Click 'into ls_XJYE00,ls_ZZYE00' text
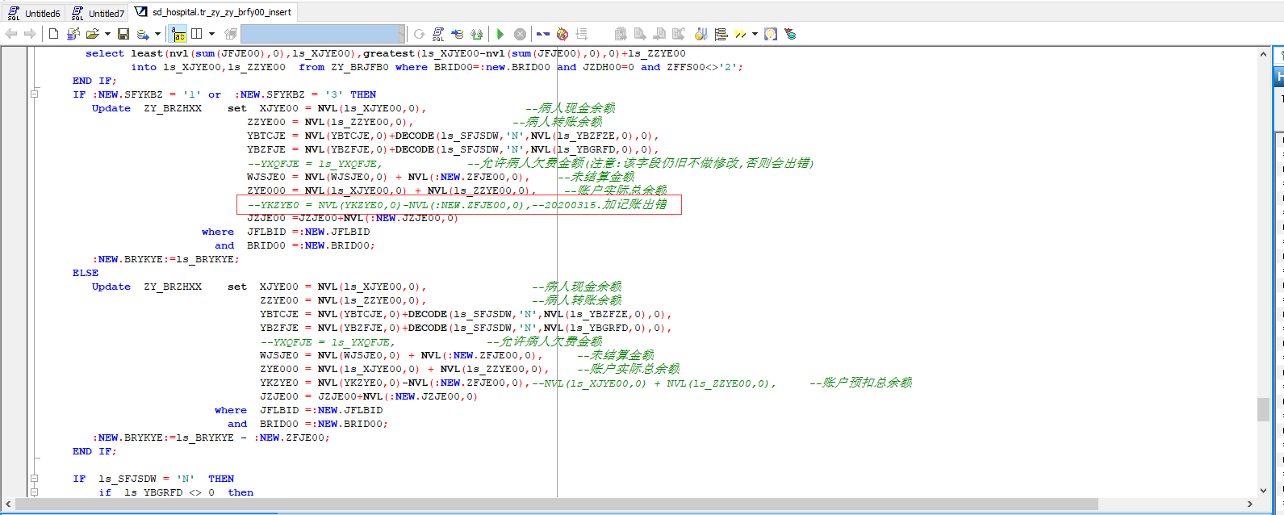This screenshot has height=515, width=1284. point(208,67)
